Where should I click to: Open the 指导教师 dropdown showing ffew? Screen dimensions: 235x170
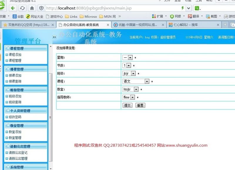[132, 97]
